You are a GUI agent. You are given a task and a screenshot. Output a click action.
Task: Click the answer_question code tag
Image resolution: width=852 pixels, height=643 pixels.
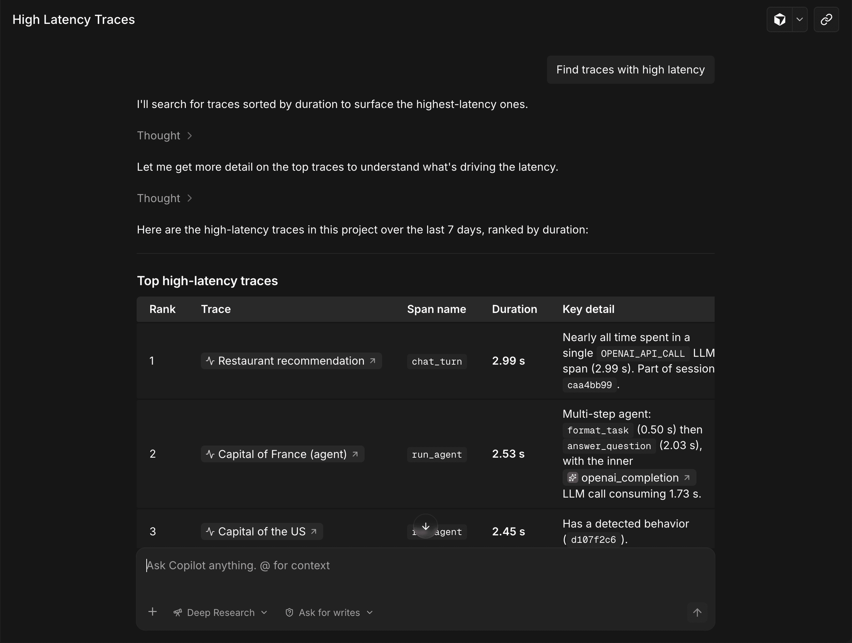point(609,446)
